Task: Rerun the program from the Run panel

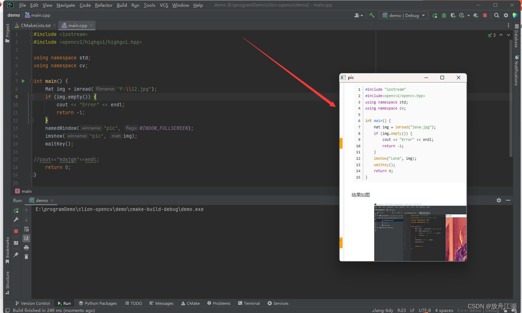Action: [16, 211]
